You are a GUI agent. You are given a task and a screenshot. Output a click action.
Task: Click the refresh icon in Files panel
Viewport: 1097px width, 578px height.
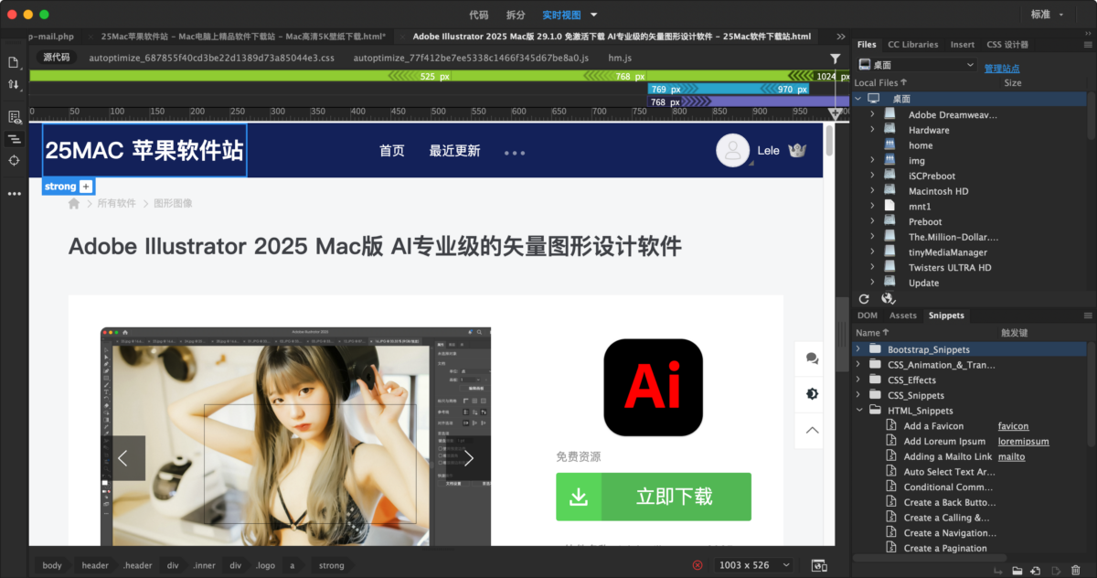click(864, 299)
